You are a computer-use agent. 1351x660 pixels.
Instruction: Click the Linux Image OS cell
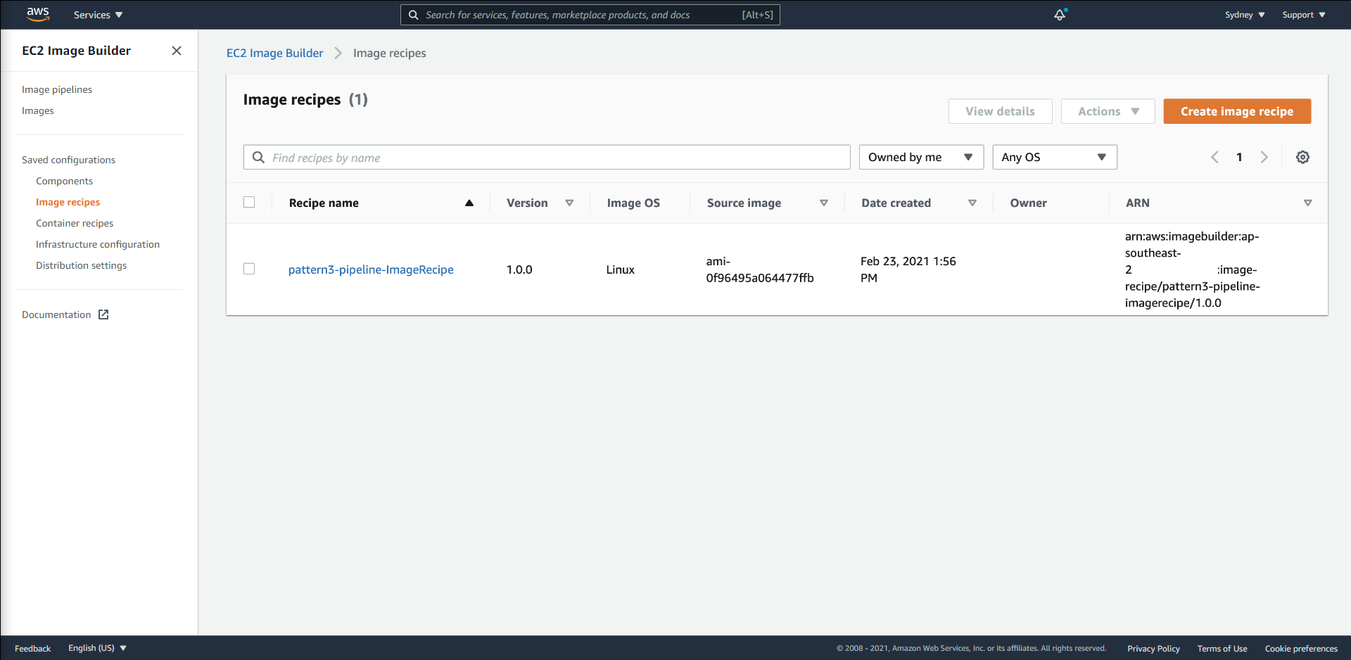point(620,269)
